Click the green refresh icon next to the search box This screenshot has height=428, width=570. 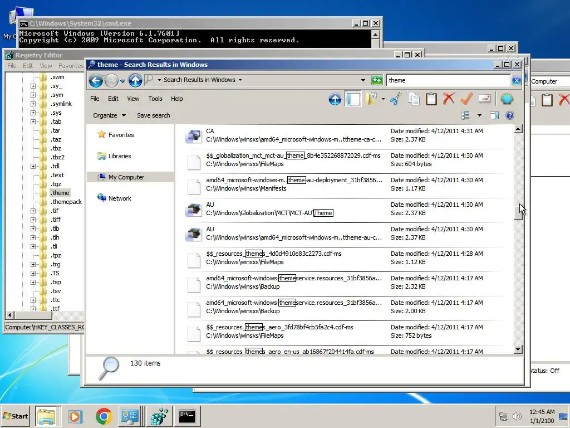[x=377, y=80]
